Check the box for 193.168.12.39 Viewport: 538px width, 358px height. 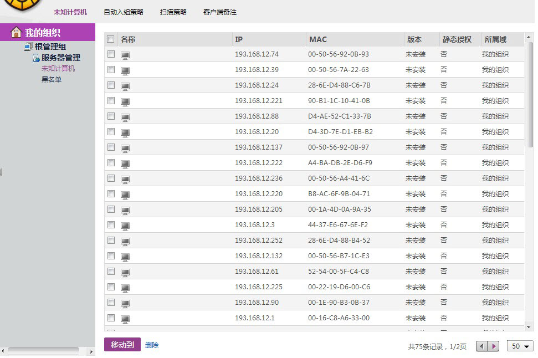(x=111, y=70)
